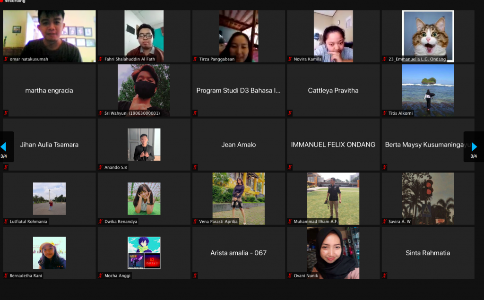Screen dimensions: 484x300
Task: Click Dwika Renandya's profile photo
Action: pyautogui.click(x=144, y=198)
